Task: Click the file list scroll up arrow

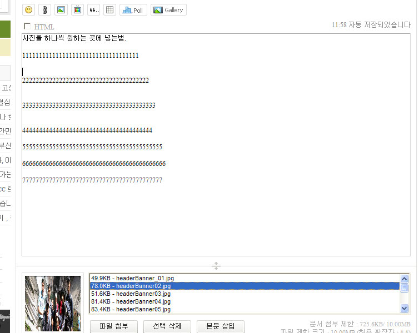Action: [x=405, y=279]
